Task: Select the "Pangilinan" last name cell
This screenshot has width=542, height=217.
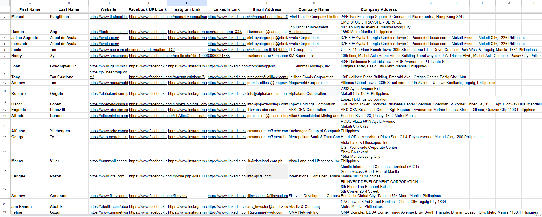Action: tap(69, 17)
